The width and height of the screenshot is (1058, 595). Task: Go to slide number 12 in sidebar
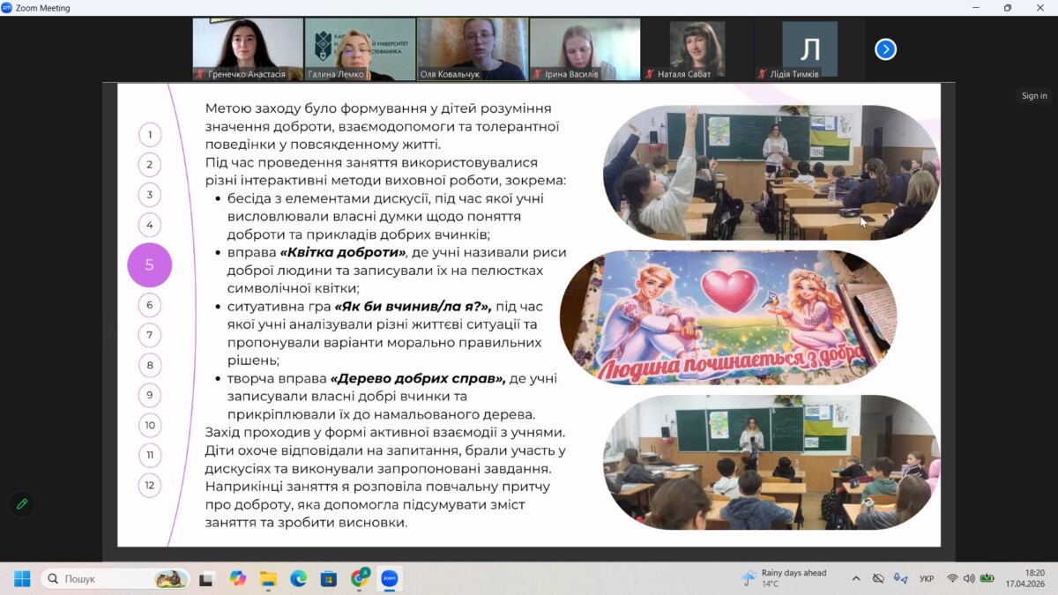tap(150, 485)
